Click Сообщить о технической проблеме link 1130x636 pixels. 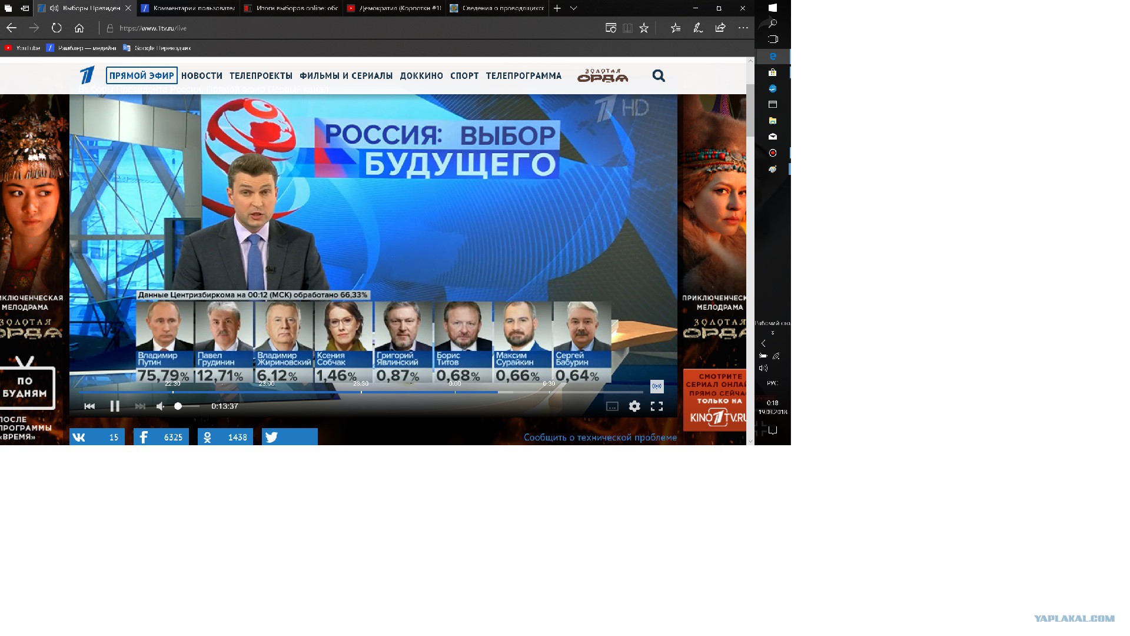[600, 438]
